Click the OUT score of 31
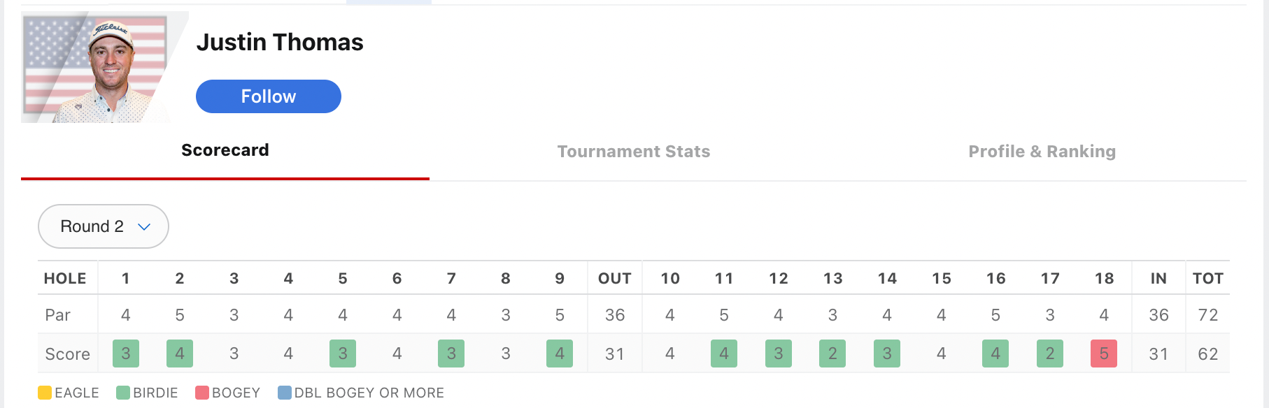1269x408 pixels. [614, 354]
